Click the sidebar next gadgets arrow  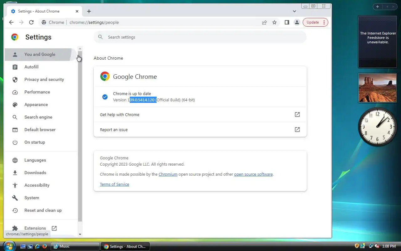tap(393, 7)
